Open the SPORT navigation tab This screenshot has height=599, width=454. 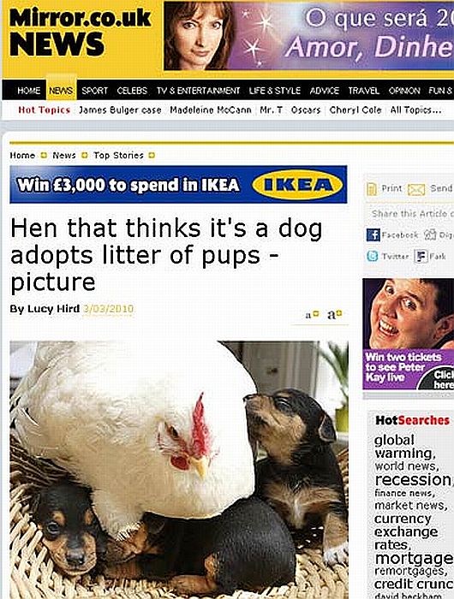tap(94, 91)
